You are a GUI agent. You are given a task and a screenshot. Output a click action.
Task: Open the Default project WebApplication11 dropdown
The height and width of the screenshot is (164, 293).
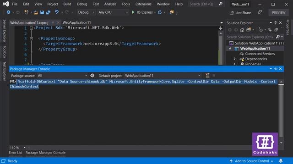pos(163,76)
